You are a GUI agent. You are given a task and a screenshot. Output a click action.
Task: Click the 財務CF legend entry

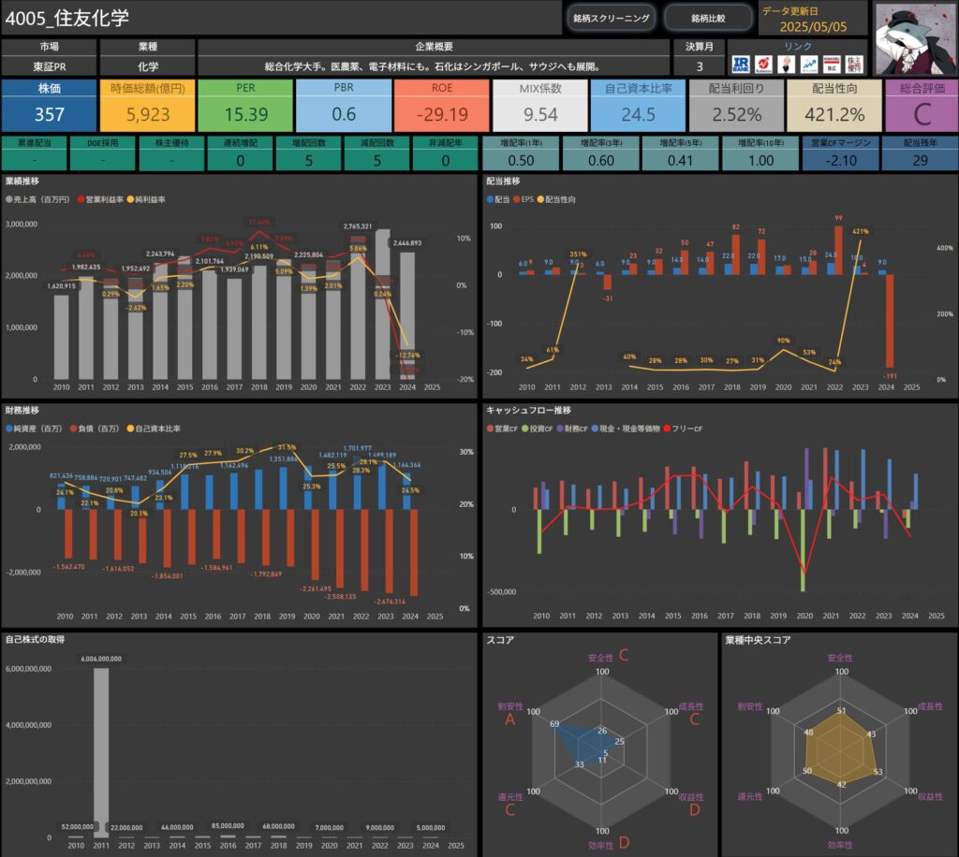click(x=572, y=428)
